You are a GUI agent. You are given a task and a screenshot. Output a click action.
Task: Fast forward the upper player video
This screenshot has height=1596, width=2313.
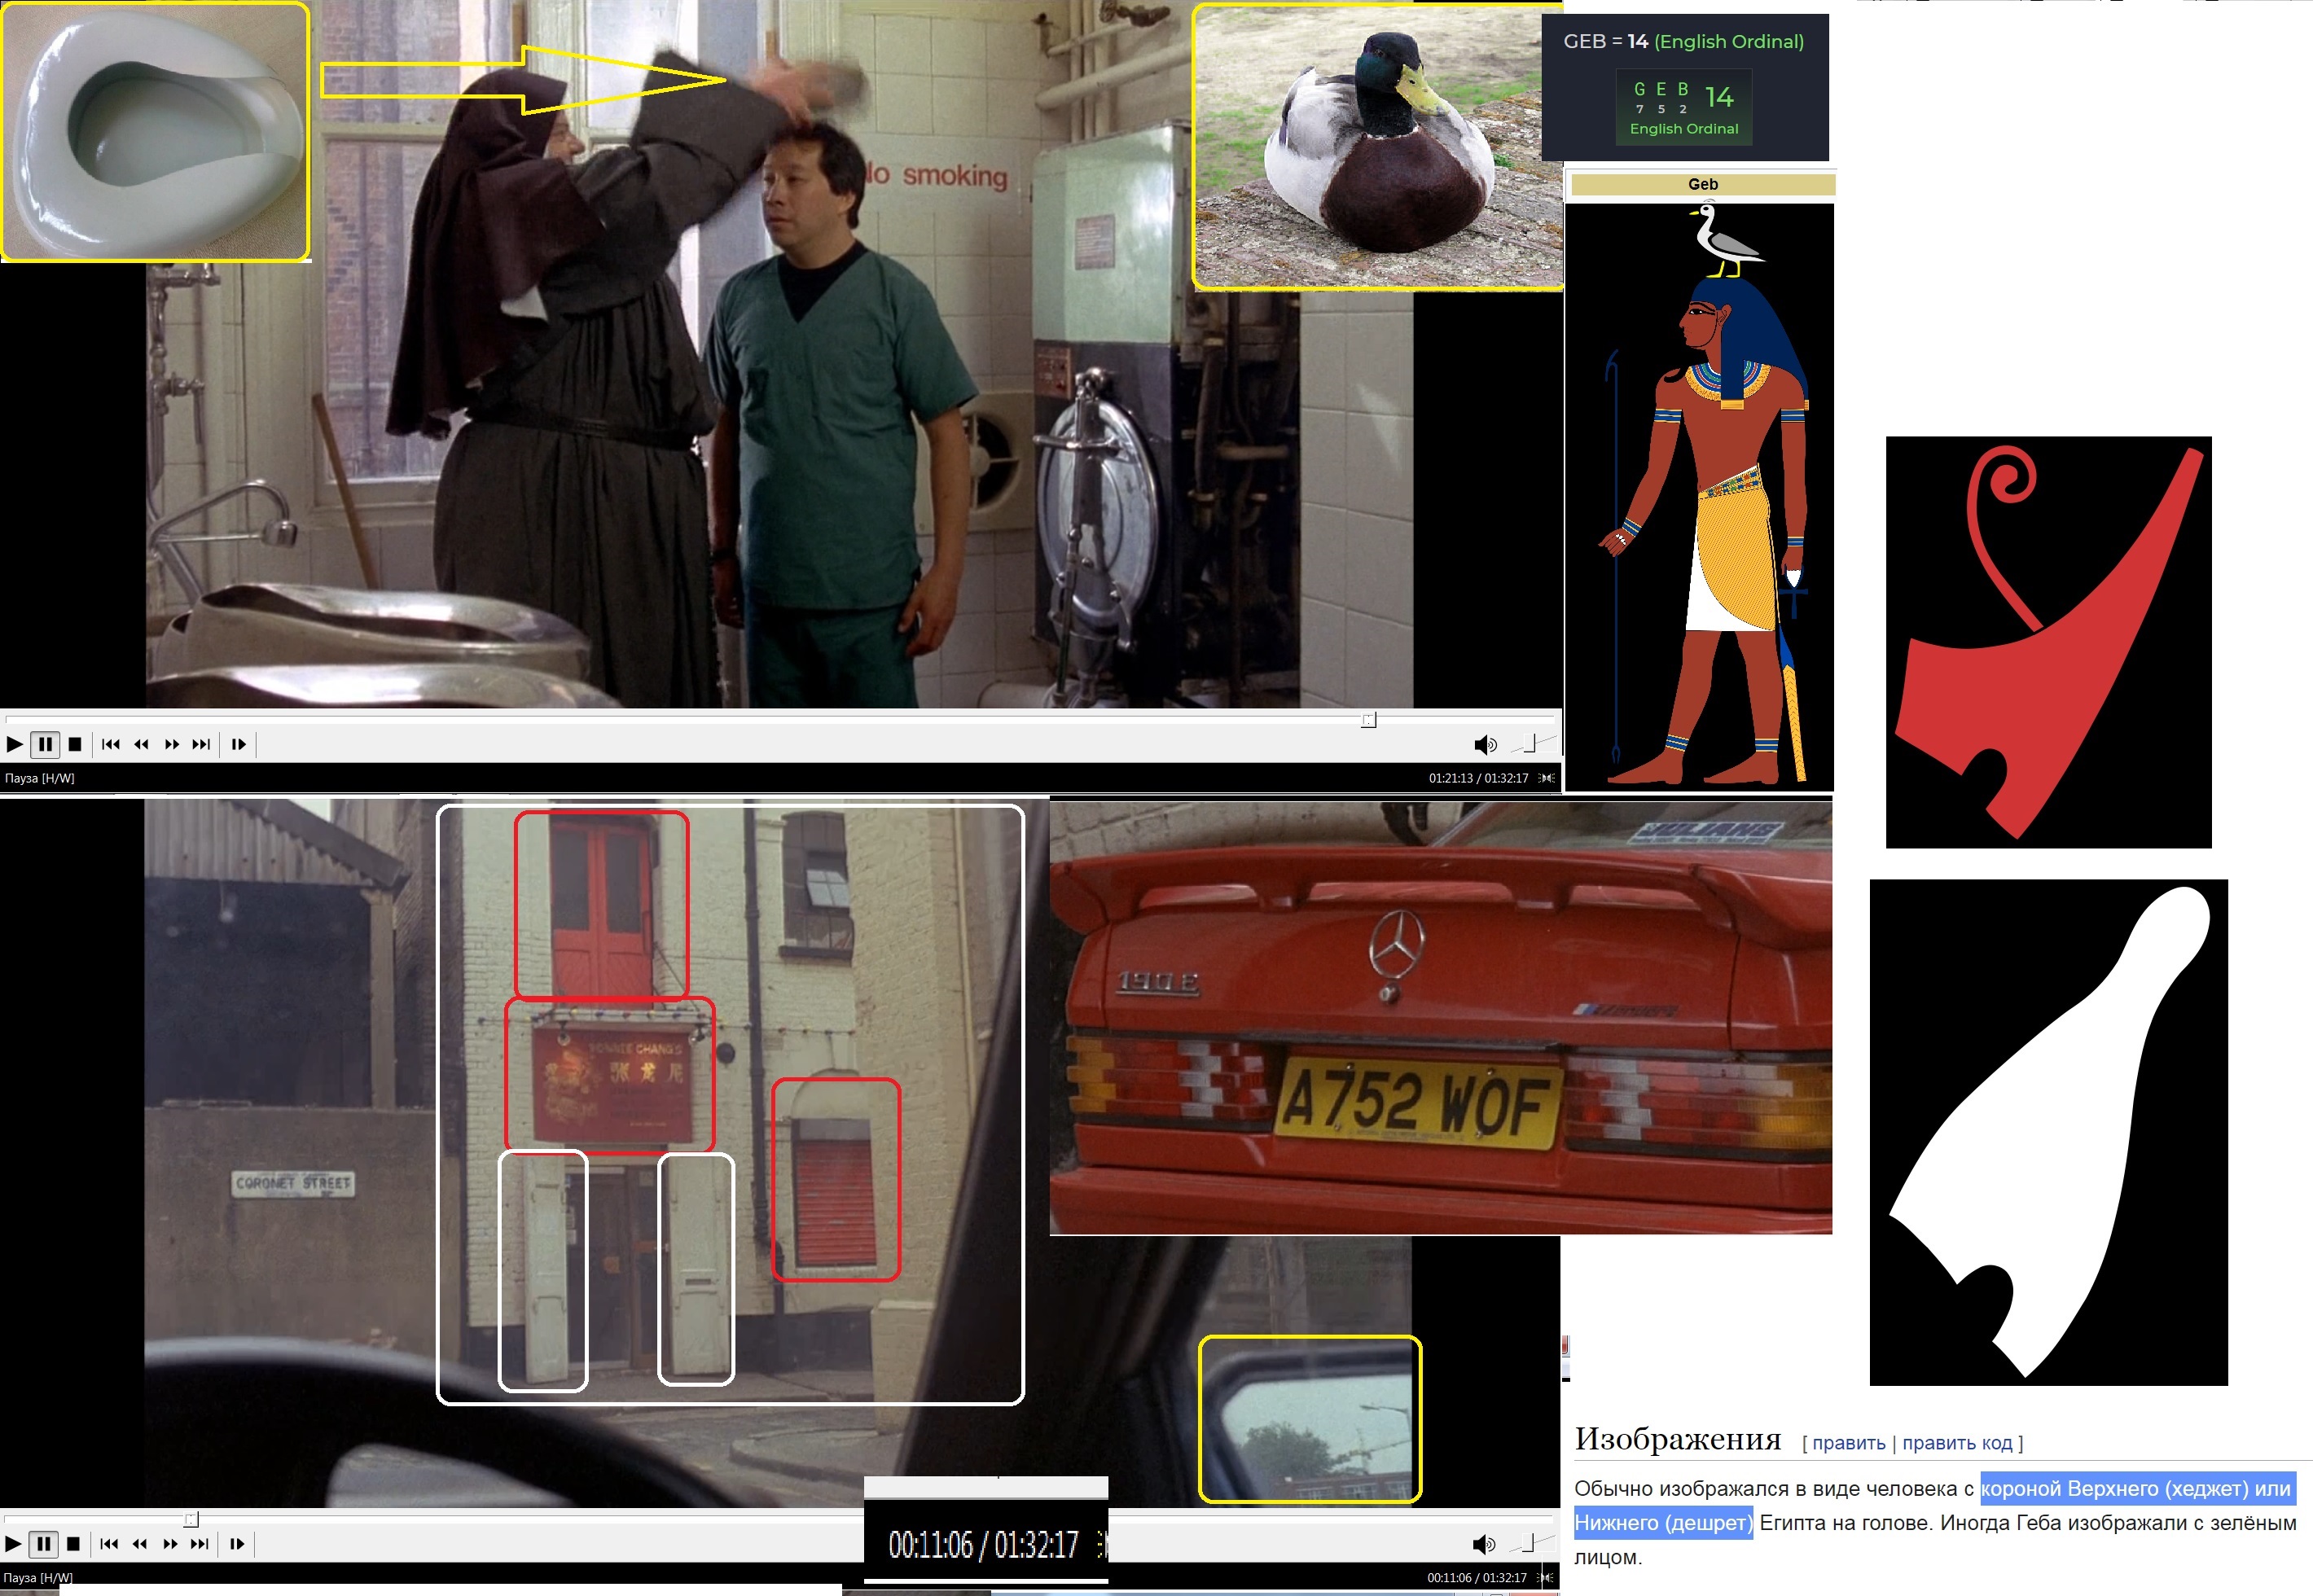pos(171,744)
